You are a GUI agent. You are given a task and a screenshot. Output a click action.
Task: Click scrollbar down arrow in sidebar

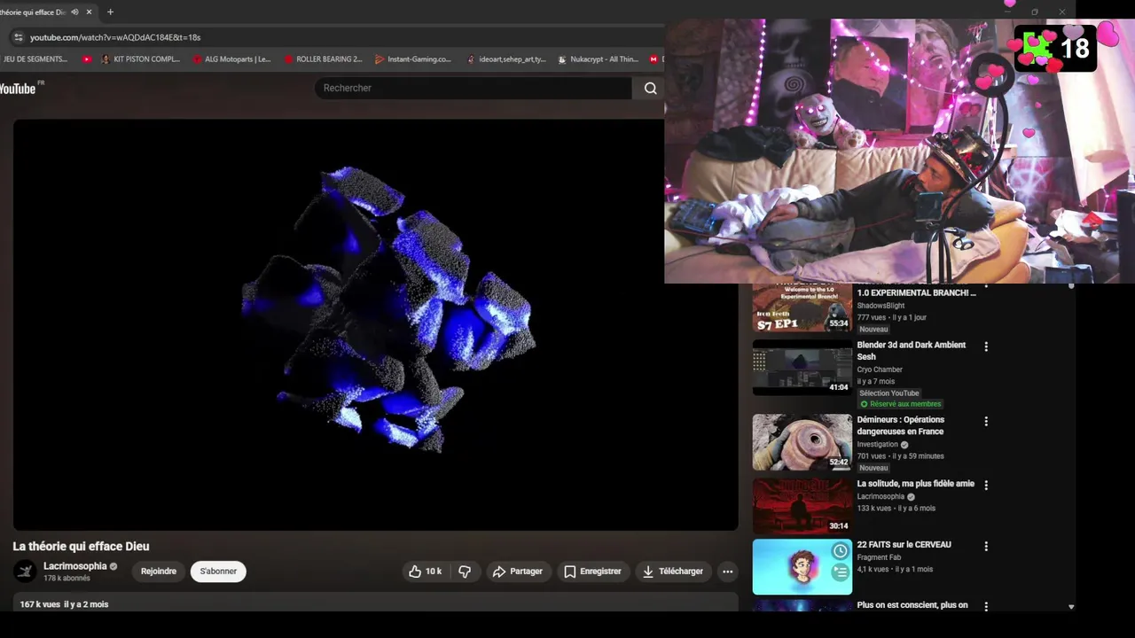tap(1071, 607)
